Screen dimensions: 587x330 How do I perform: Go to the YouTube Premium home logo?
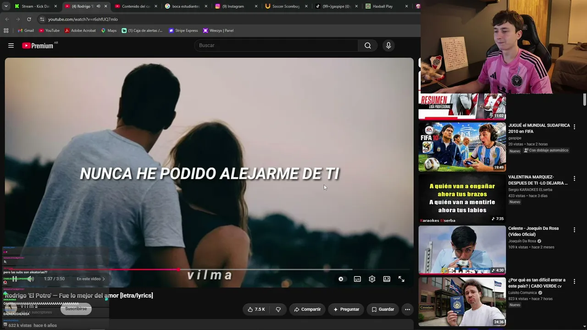38,45
